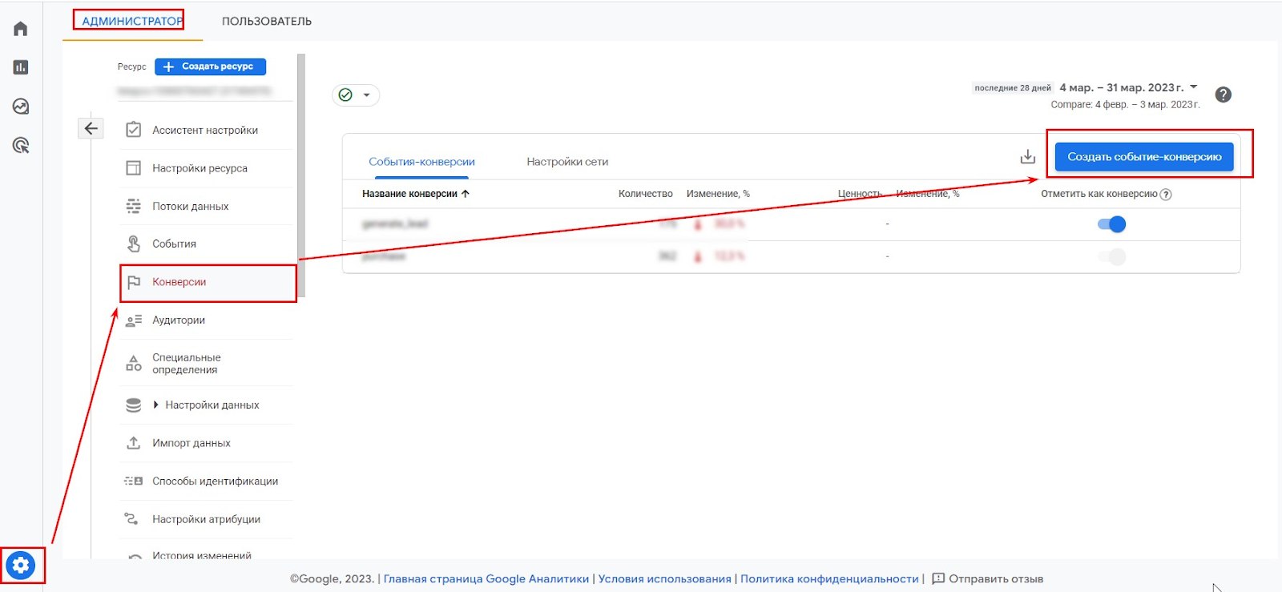Open the Политика конфиденциальности link
Viewport: 1282px width, 592px height.
click(829, 578)
